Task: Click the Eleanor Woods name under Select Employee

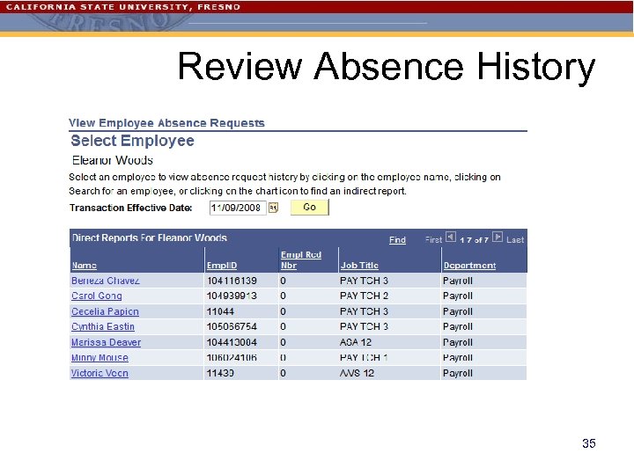Action: (x=113, y=160)
